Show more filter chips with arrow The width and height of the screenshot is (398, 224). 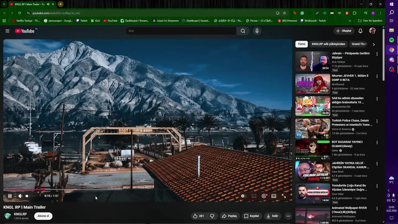(x=373, y=44)
